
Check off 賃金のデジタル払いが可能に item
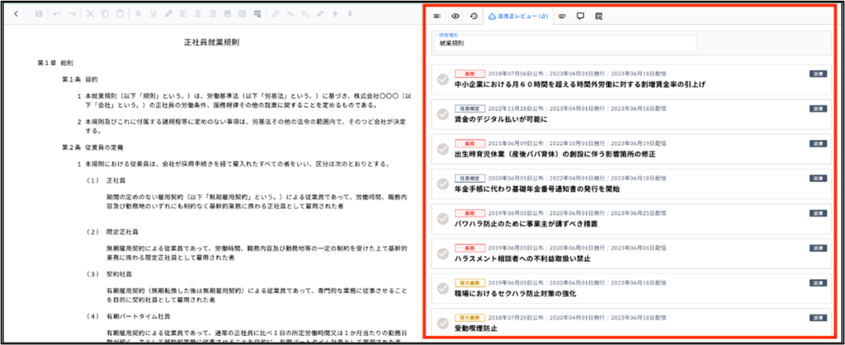click(x=443, y=114)
